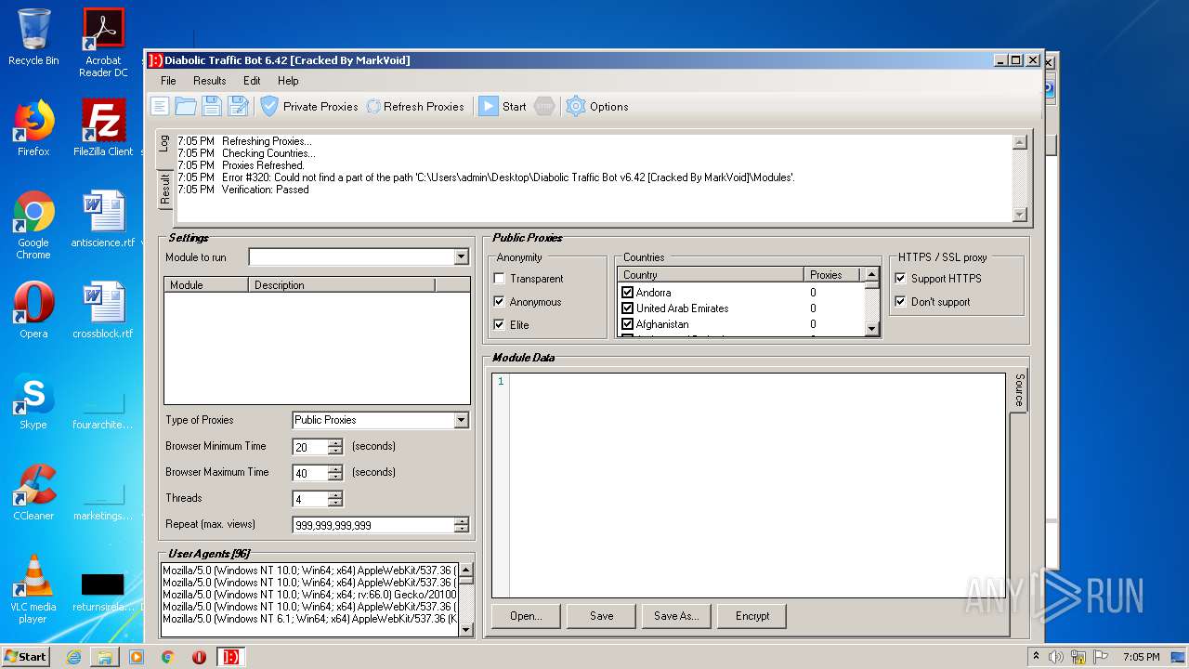
Task: Open Private Proxies from the toolbar
Action: 309,106
